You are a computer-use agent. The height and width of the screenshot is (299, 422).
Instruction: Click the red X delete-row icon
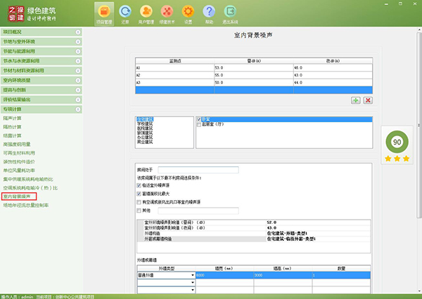367,100
